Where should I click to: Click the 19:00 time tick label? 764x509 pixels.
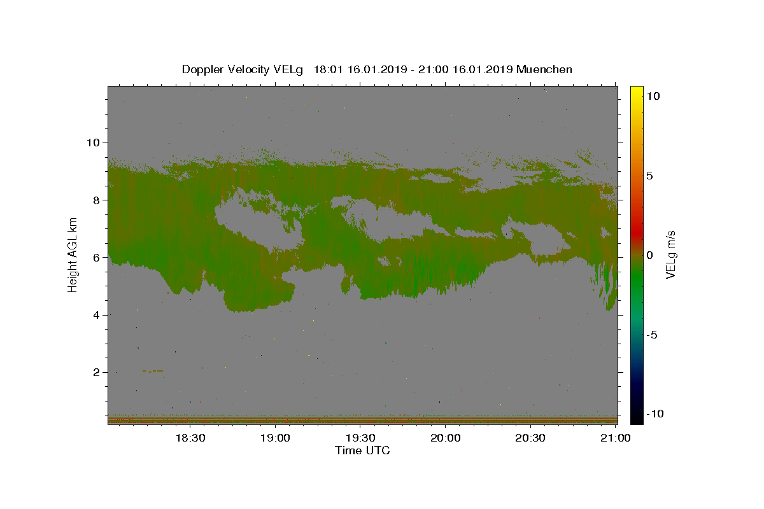click(x=275, y=438)
